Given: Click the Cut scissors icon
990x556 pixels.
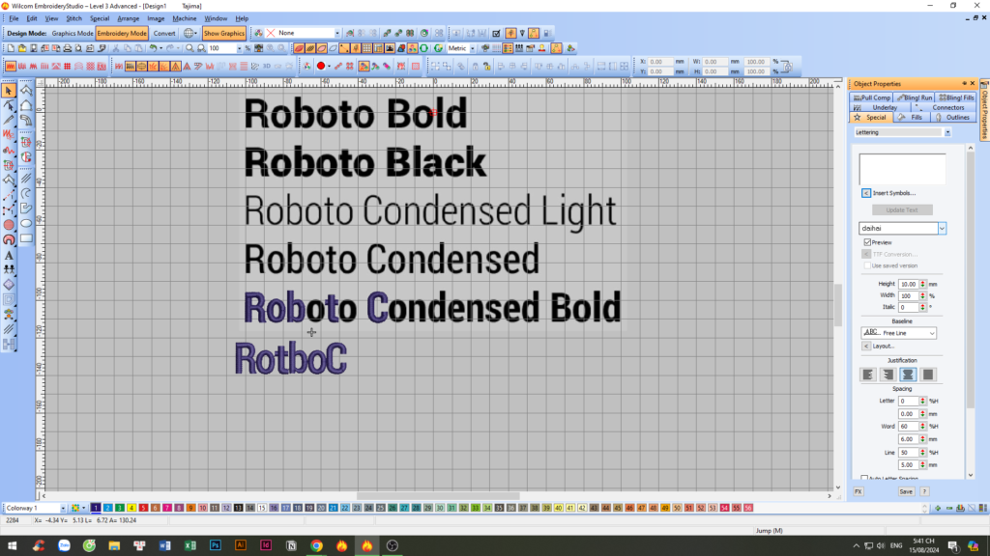Looking at the screenshot, I should click(x=116, y=48).
